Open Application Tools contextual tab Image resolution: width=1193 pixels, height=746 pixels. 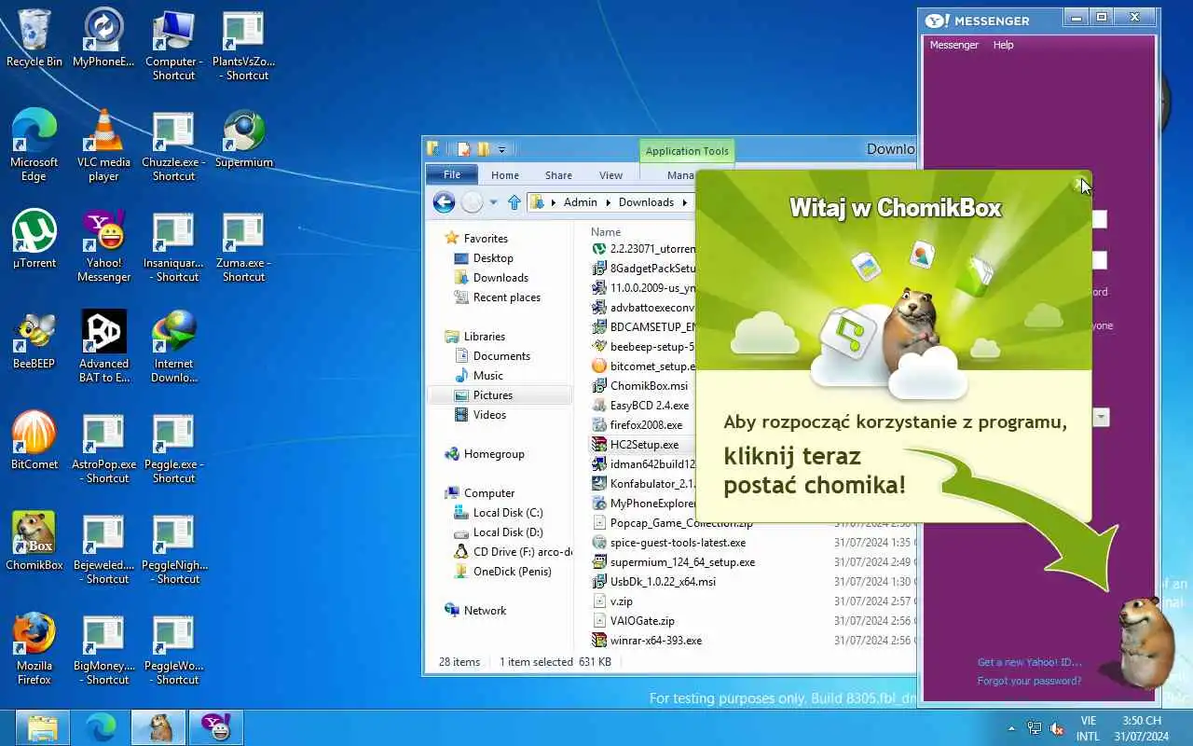(687, 151)
